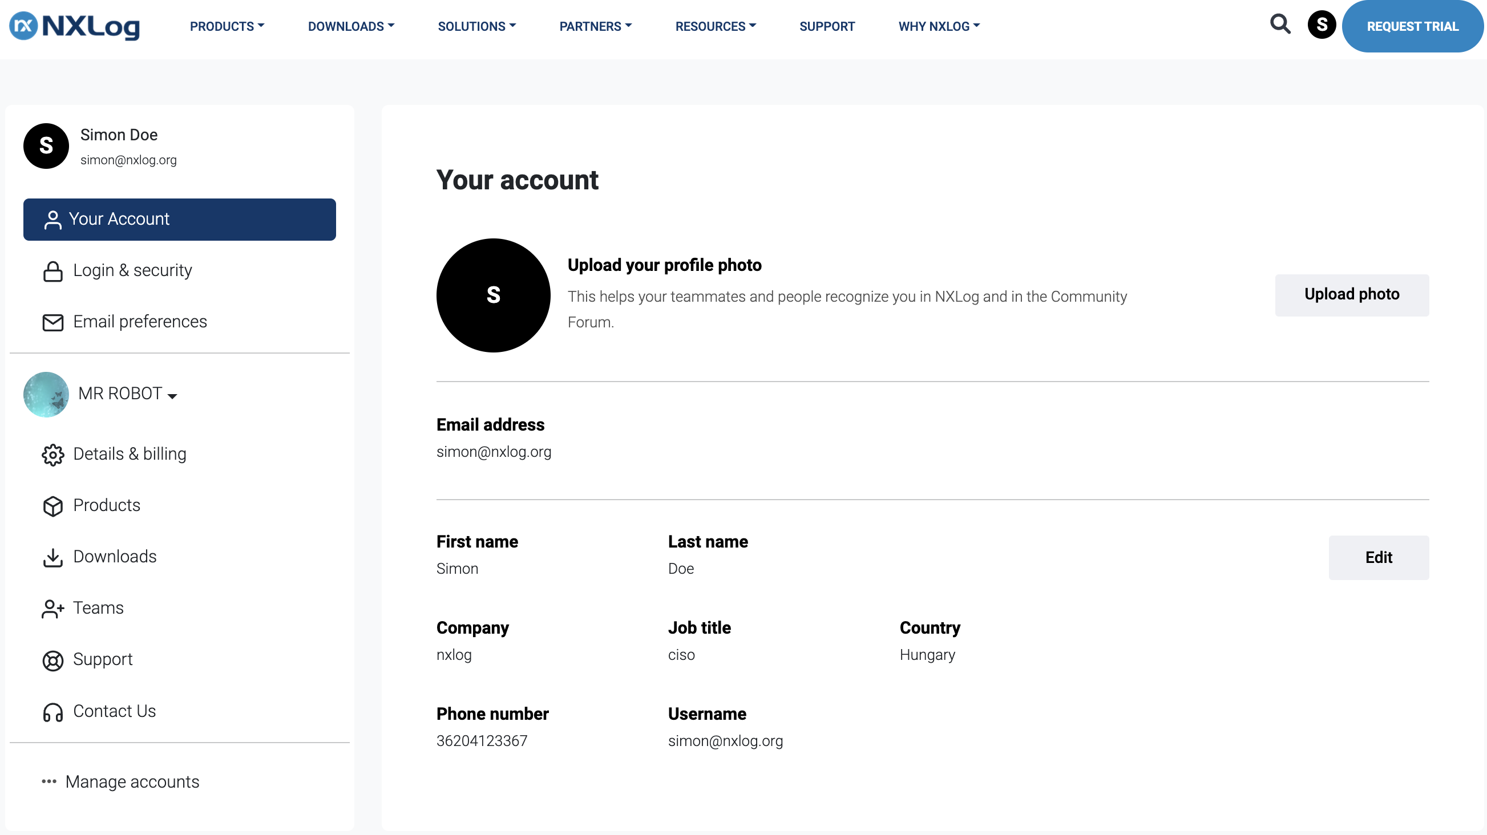
Task: Click the Job title value ciso
Action: tap(681, 655)
